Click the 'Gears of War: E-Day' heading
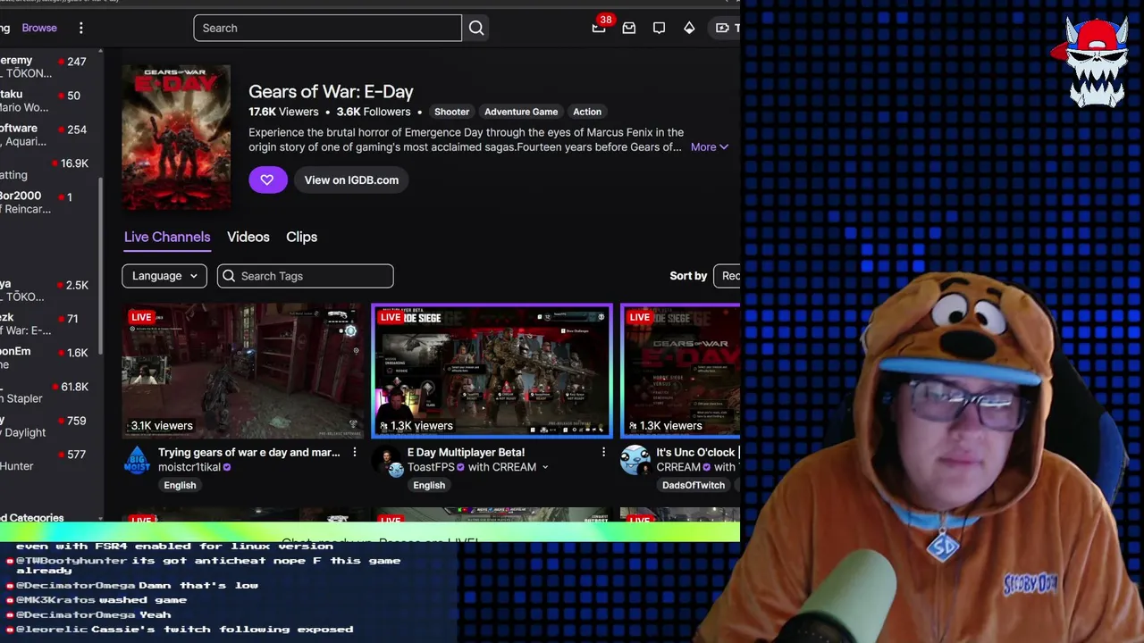This screenshot has height=643, width=1144. (x=331, y=91)
